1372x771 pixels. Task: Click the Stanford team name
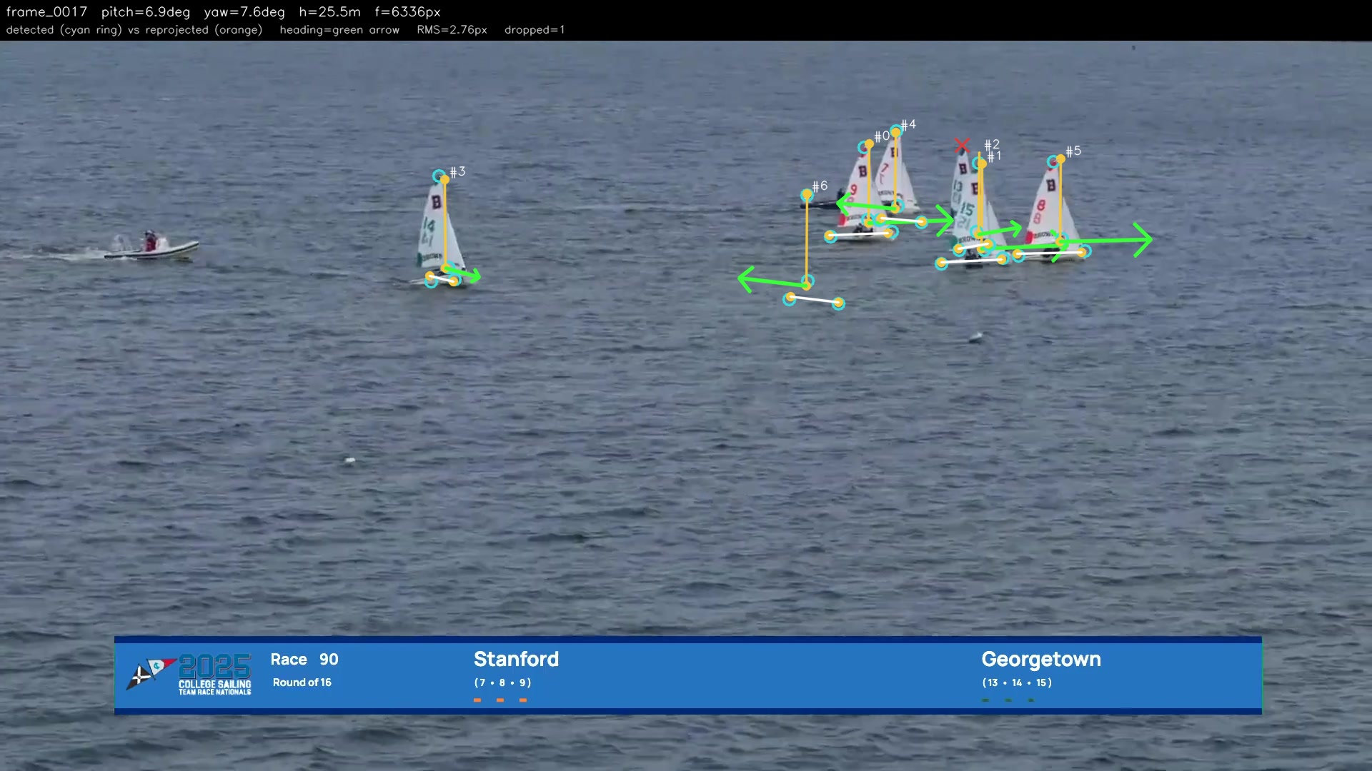(x=516, y=659)
